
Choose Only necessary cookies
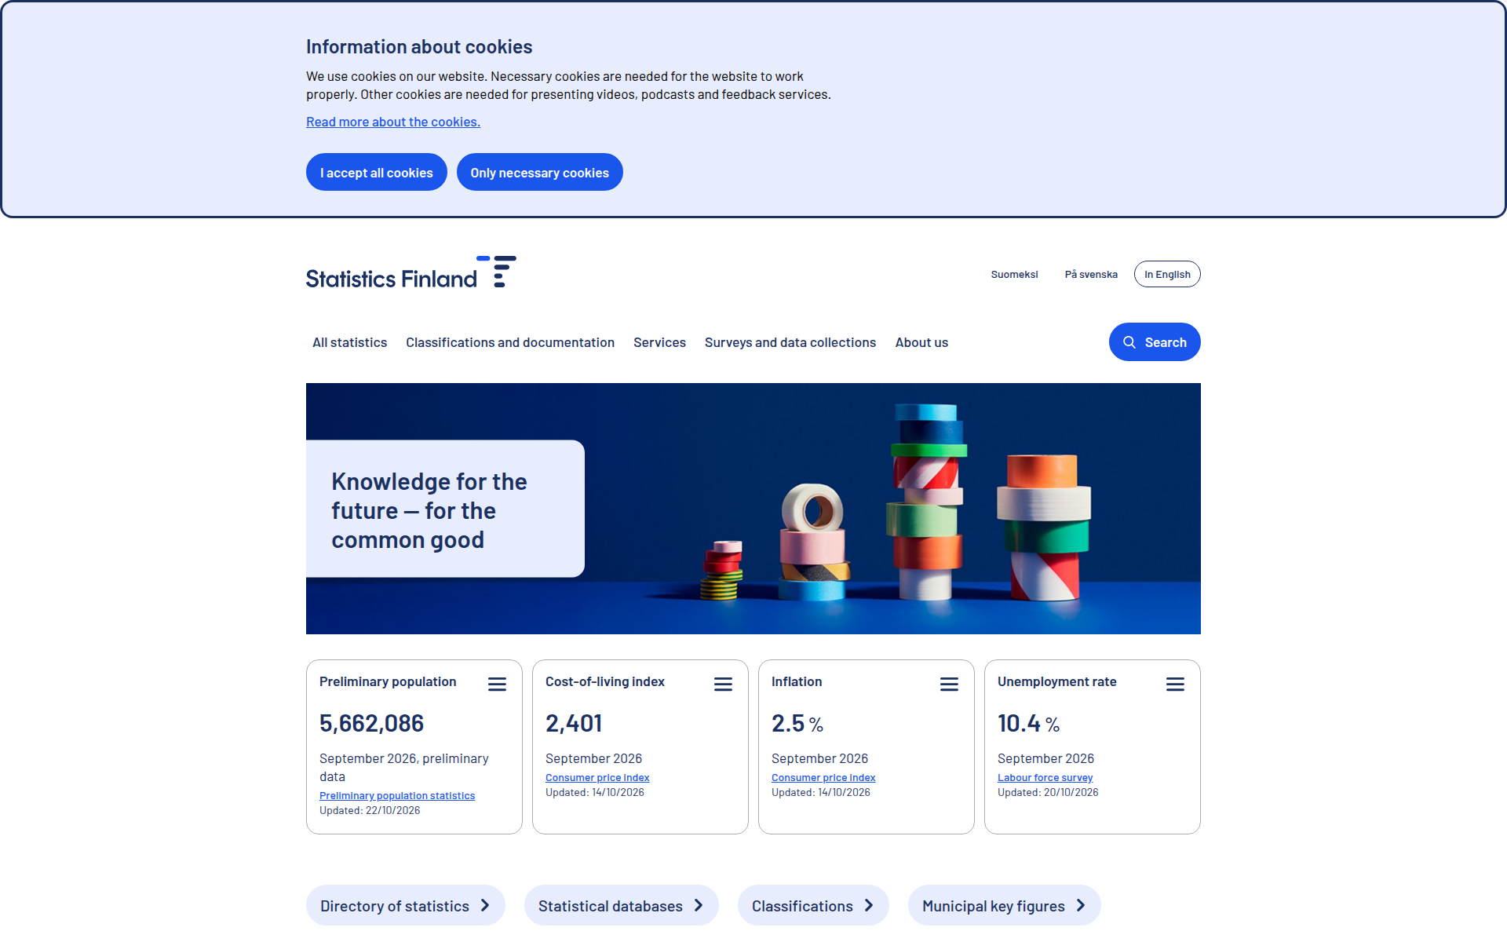[540, 172]
